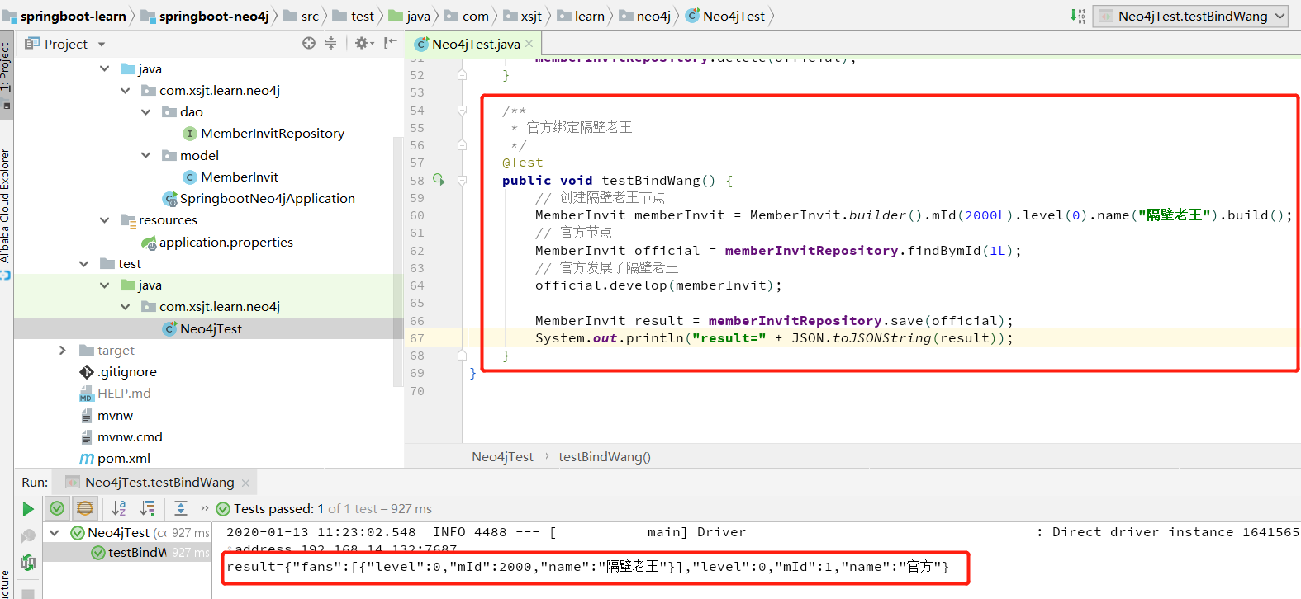This screenshot has width=1301, height=599.
Task: Click the run gutter icon beside testBindWang method
Action: pos(439,180)
